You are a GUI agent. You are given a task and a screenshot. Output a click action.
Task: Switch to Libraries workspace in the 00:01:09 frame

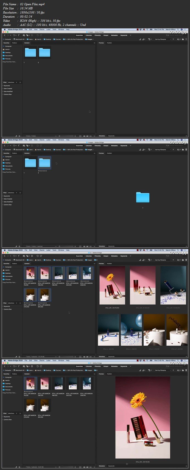(89, 146)
